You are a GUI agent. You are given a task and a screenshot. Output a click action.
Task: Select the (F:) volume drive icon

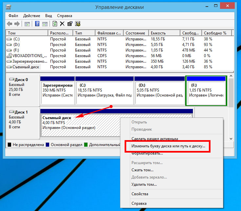click(x=9, y=50)
